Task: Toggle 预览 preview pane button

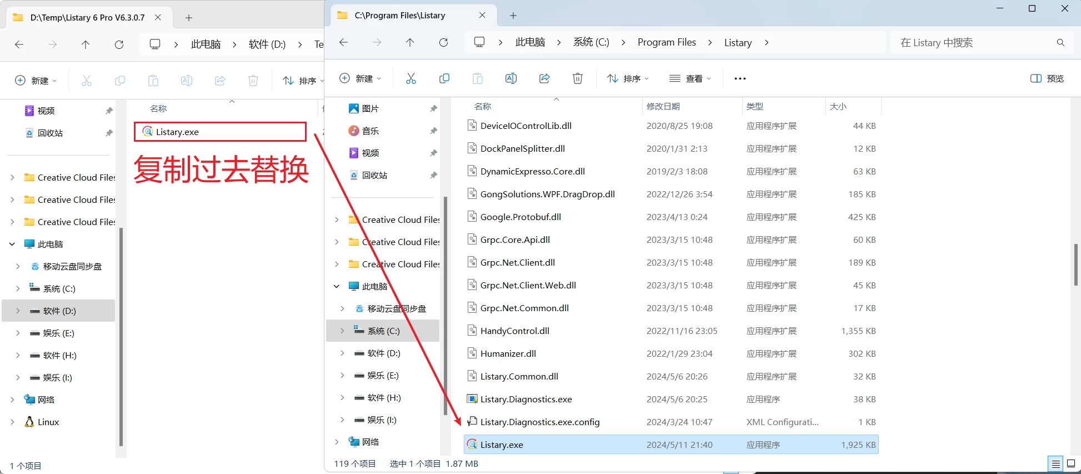Action: tap(1047, 78)
